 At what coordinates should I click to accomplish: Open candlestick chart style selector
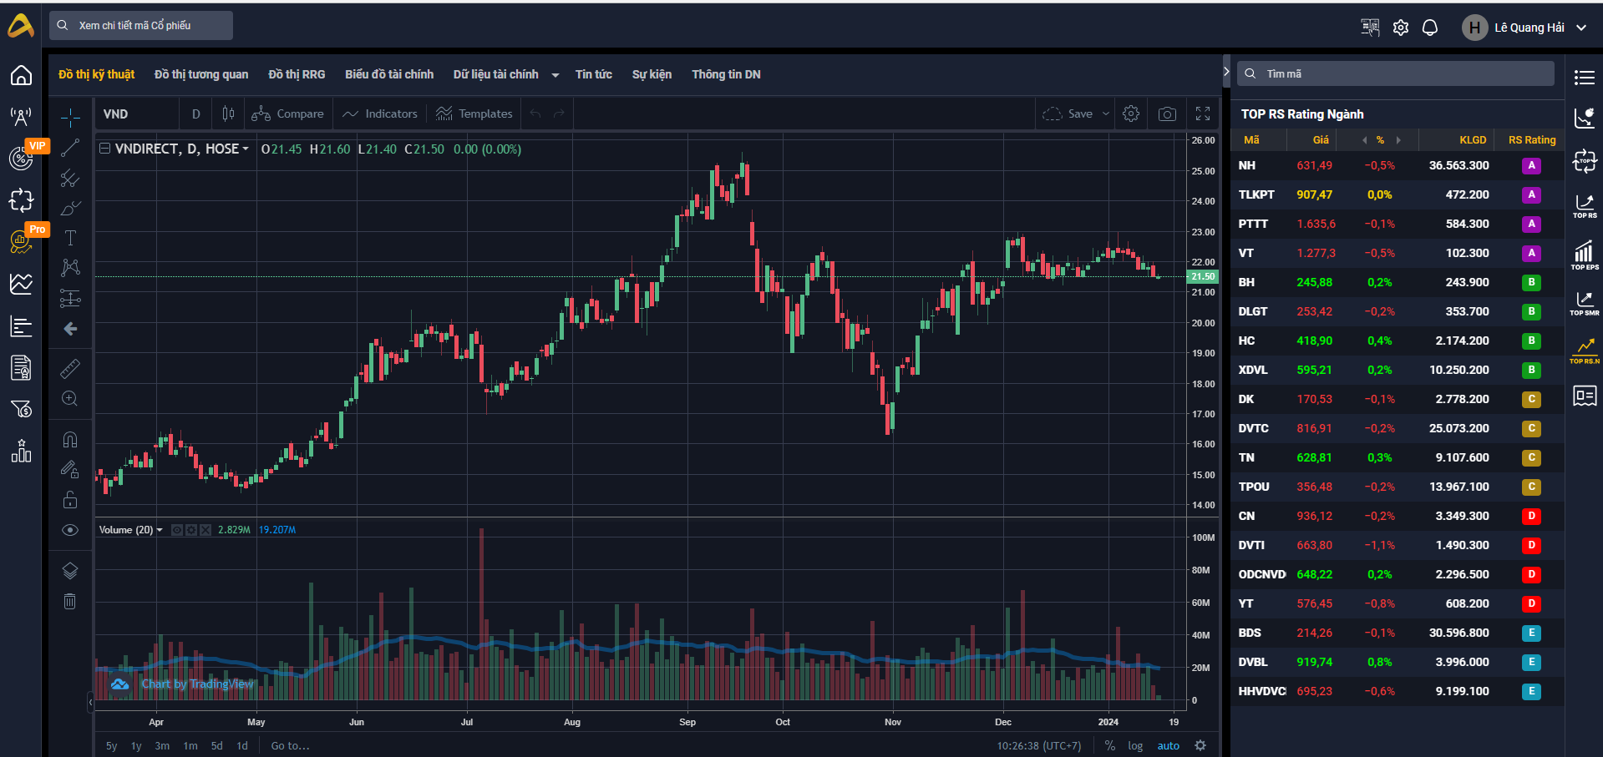[228, 114]
